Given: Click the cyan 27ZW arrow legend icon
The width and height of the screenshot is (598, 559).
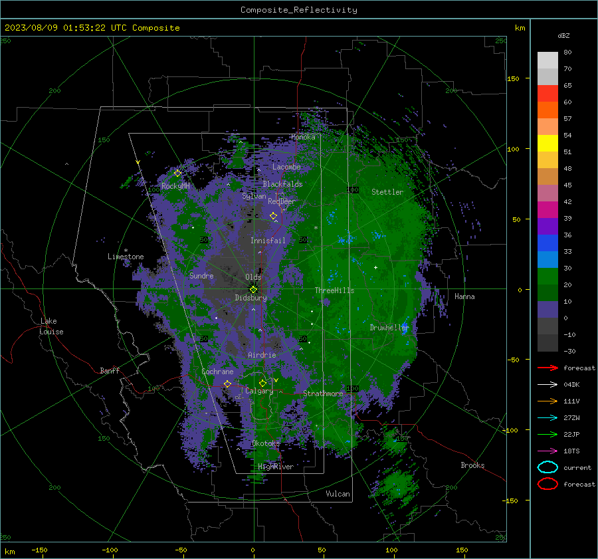Looking at the screenshot, I should tap(548, 418).
